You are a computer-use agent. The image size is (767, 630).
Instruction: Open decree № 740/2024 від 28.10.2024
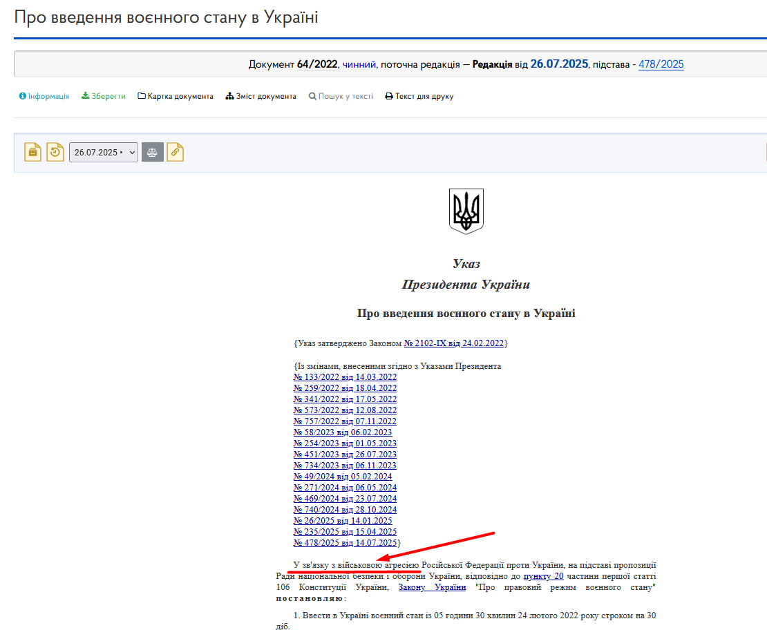[x=345, y=510]
